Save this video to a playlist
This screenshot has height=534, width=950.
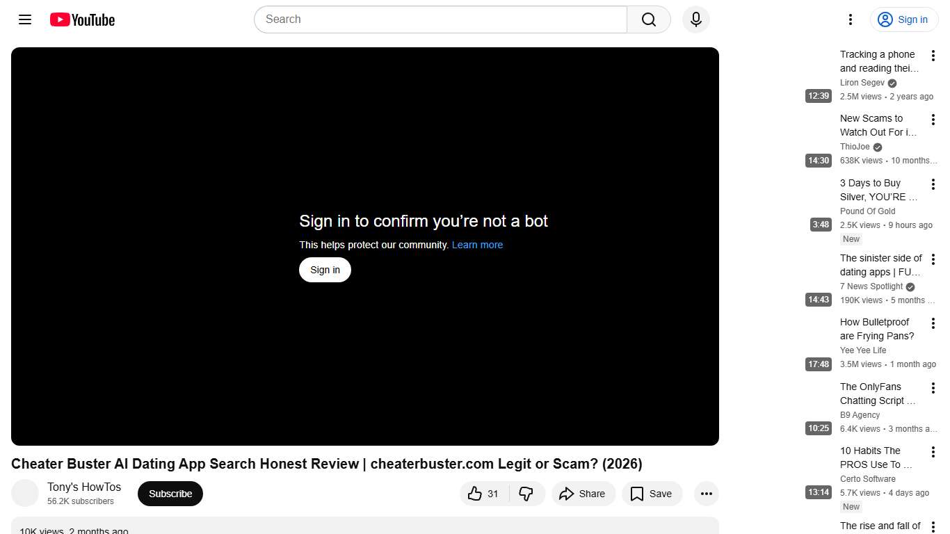[652, 494]
